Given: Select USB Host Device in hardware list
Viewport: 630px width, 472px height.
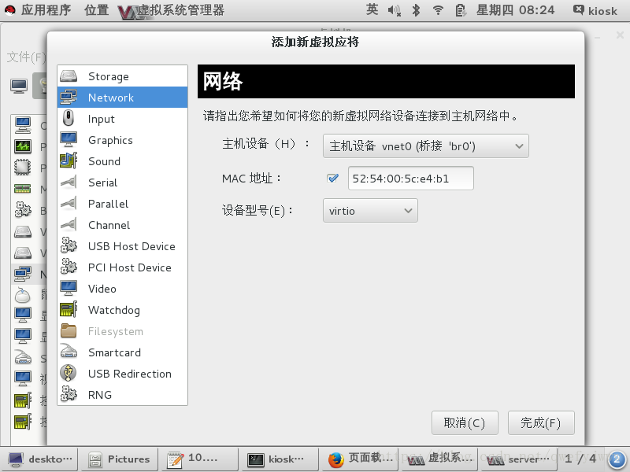Looking at the screenshot, I should pos(123,245).
